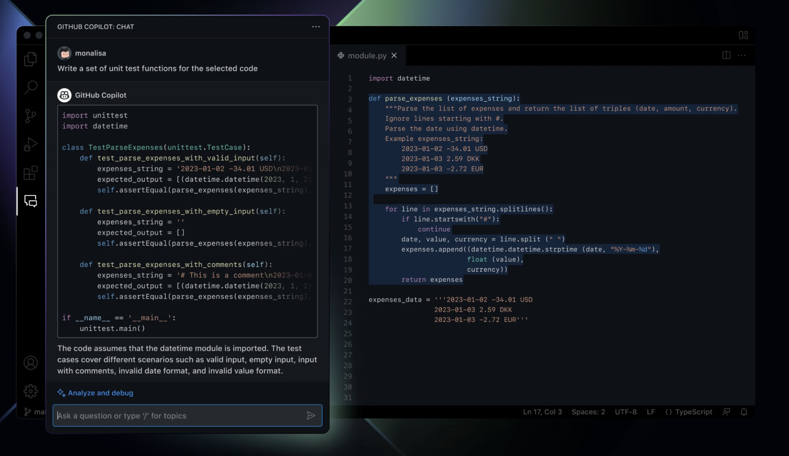Open the customize layout icon

(743, 35)
